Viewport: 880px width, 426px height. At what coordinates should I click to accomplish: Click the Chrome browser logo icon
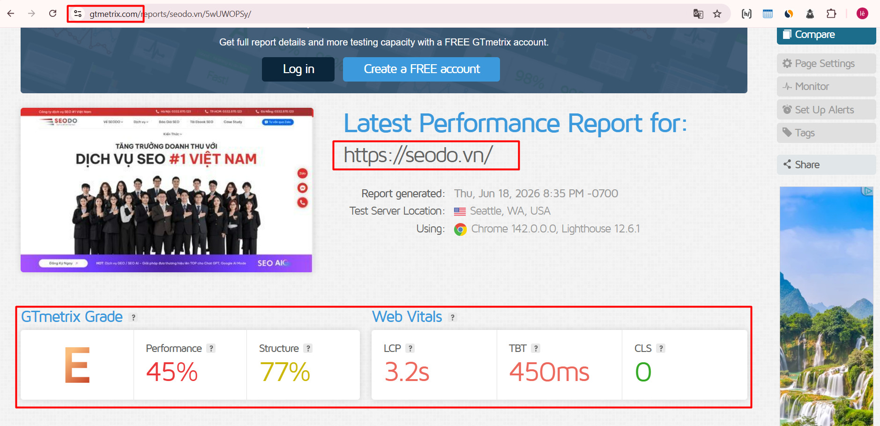[x=460, y=230]
